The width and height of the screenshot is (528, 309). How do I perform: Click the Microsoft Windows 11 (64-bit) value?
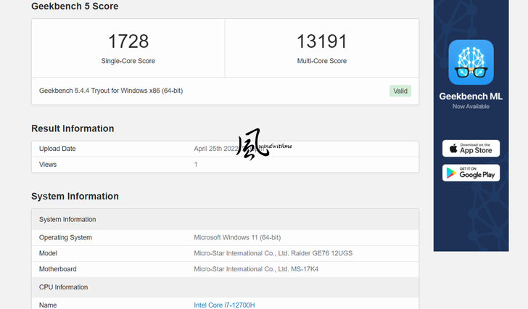[237, 238]
